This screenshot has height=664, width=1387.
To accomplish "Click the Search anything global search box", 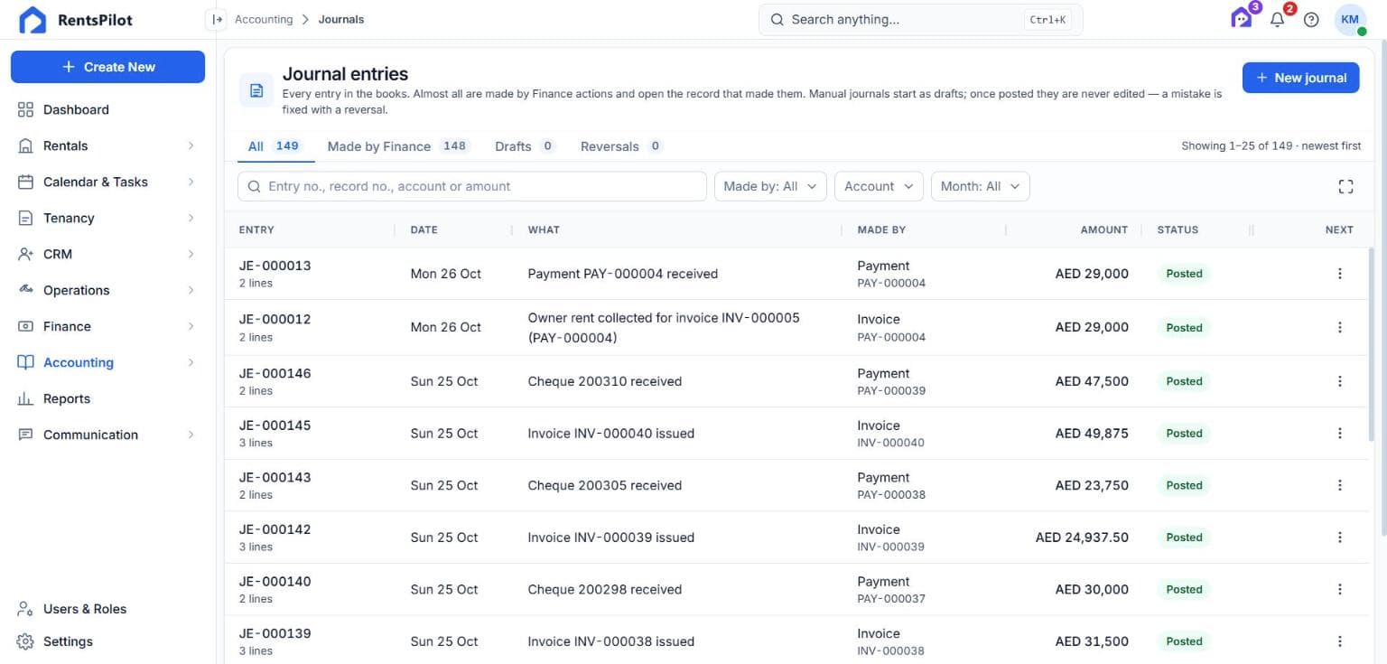I will coord(920,19).
